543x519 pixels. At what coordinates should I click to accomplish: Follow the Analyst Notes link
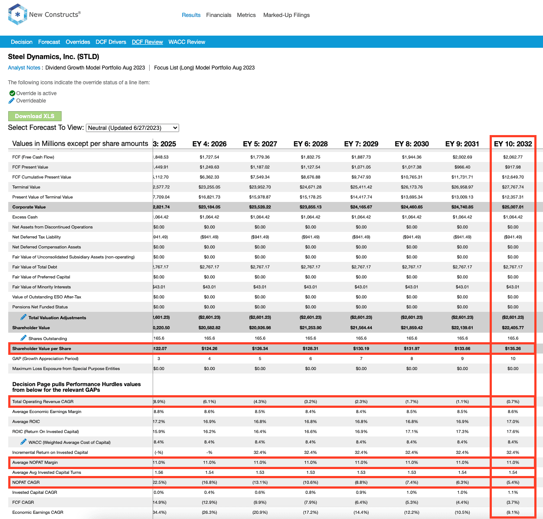[x=24, y=68]
